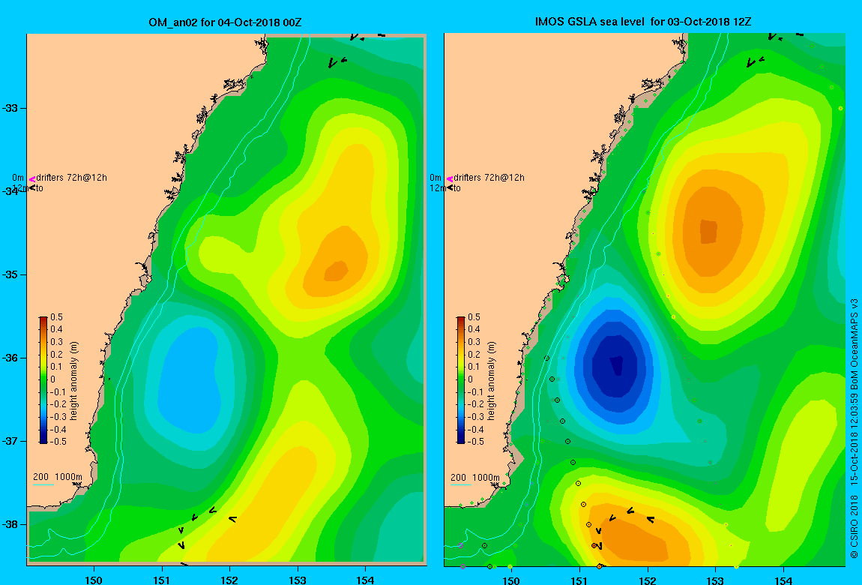The width and height of the screenshot is (862, 585).
Task: Click the vertical CSIRO BoM OceanMAPS v3 copyright text
Action: click(x=855, y=429)
